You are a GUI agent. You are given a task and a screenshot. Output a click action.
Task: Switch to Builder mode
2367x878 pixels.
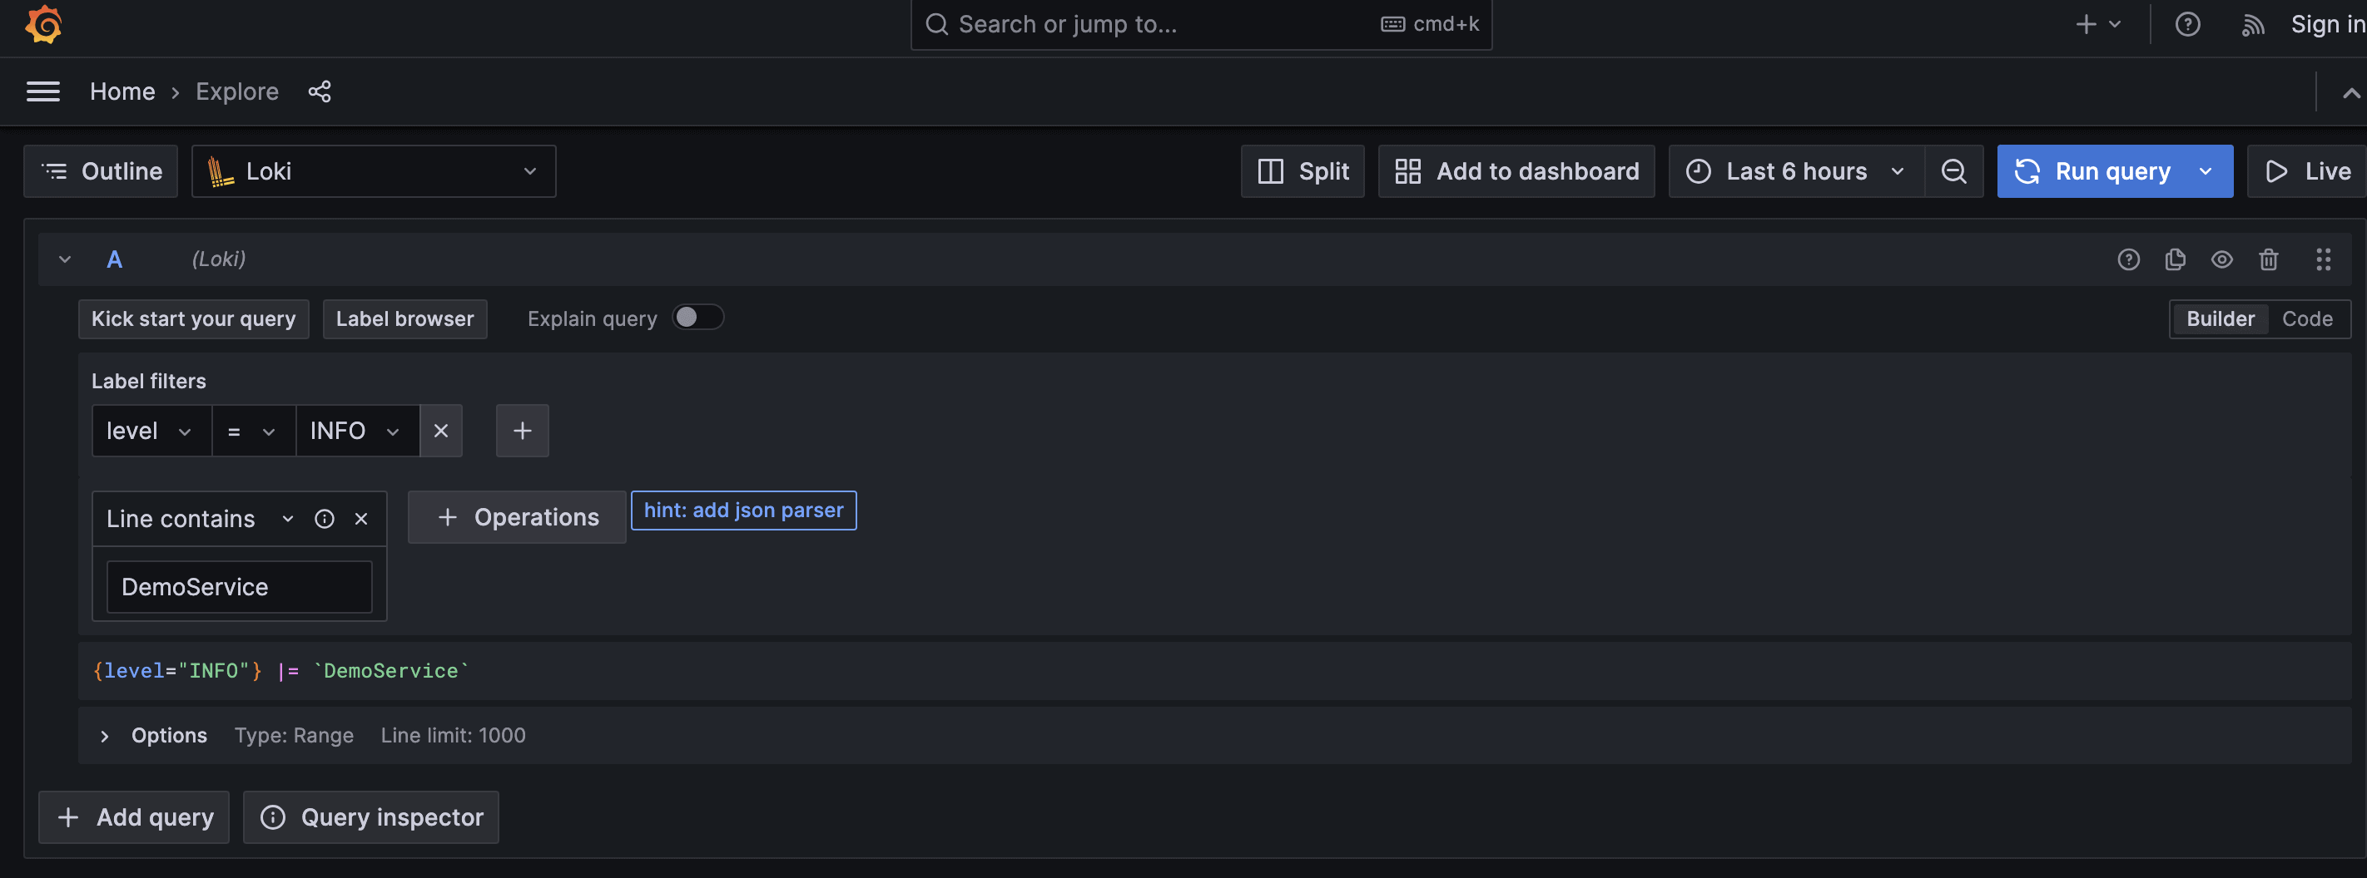pos(2219,318)
